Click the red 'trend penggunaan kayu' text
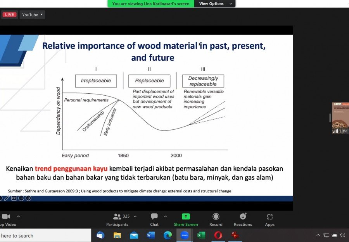 [x=71, y=169]
